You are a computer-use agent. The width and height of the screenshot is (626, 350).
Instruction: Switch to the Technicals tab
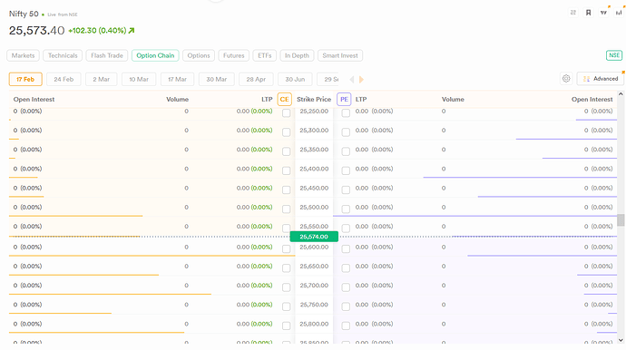coord(63,55)
